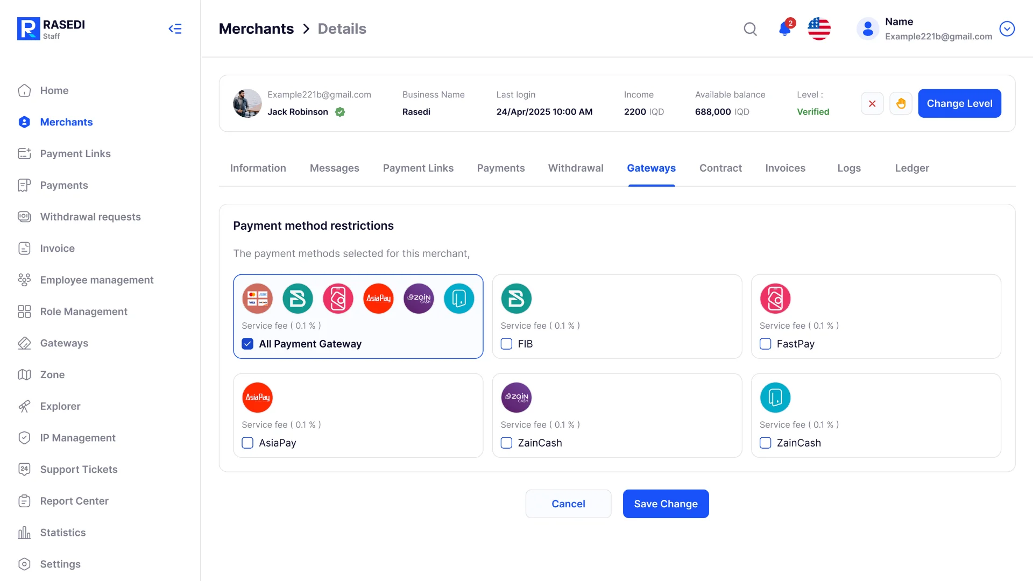Click Merchants breadcrumb link

pos(256,29)
